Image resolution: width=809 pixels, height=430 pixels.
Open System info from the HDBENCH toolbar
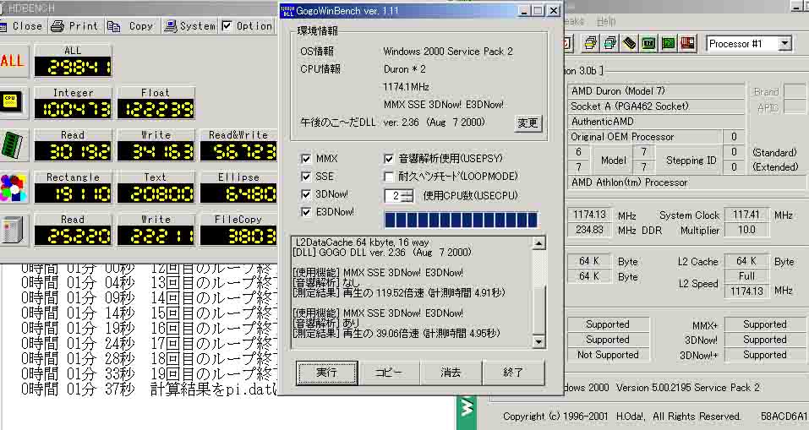[x=189, y=26]
